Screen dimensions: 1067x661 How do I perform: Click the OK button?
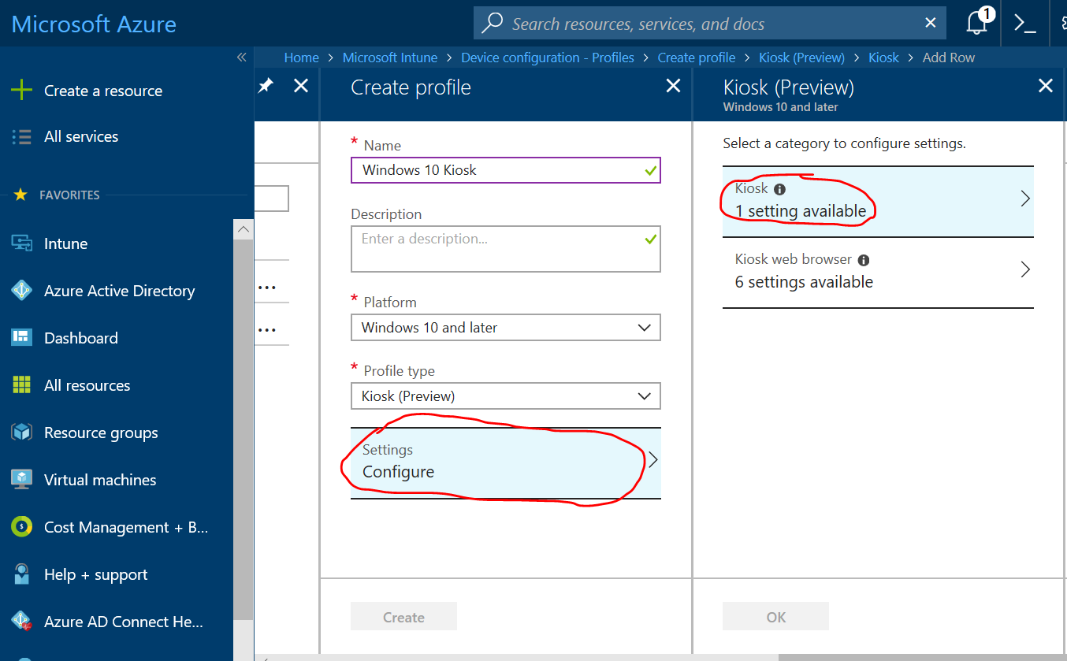pyautogui.click(x=775, y=615)
